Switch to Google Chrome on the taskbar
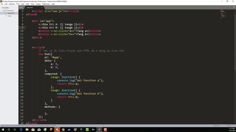The height and width of the screenshot is (132, 236). tap(63, 129)
